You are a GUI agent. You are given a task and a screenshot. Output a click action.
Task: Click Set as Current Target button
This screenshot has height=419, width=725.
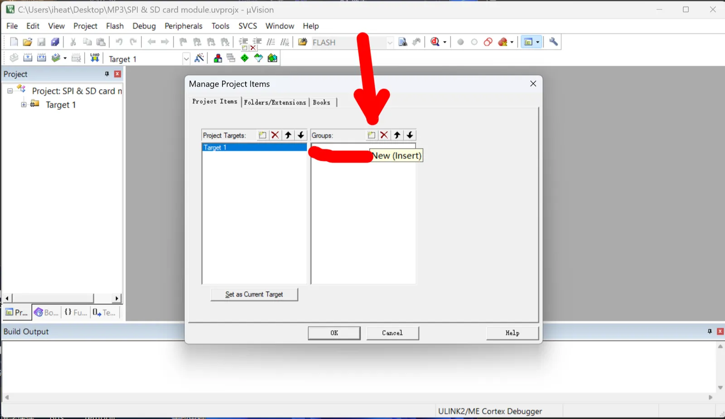[x=254, y=294]
